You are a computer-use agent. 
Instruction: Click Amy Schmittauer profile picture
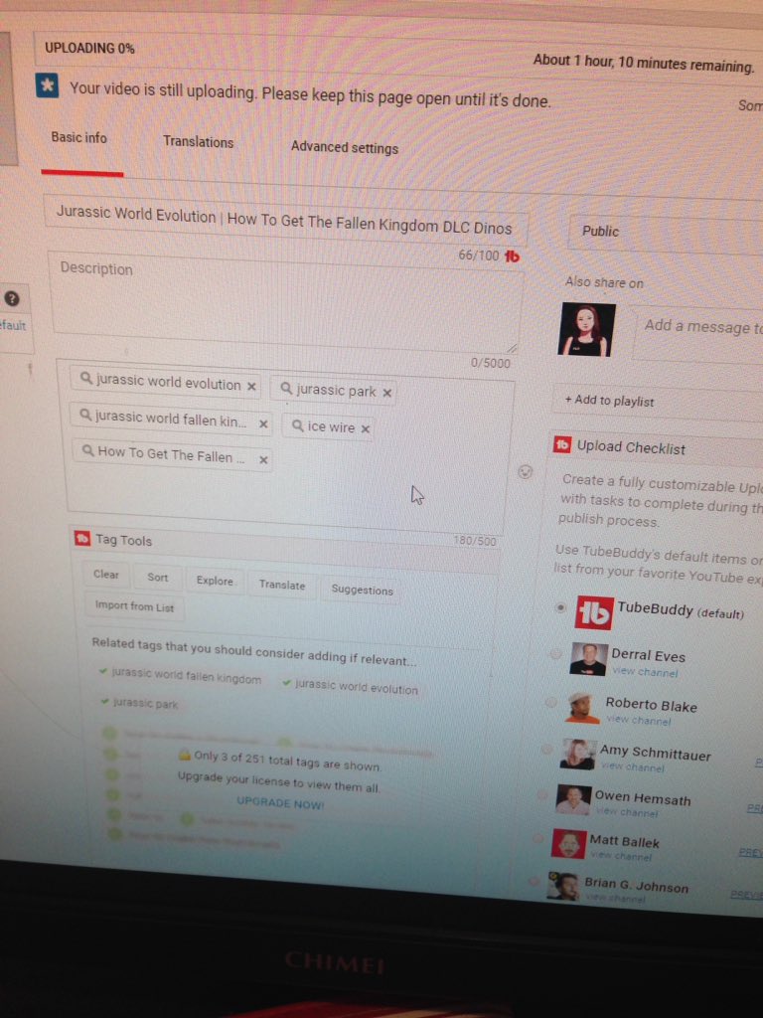pos(578,754)
